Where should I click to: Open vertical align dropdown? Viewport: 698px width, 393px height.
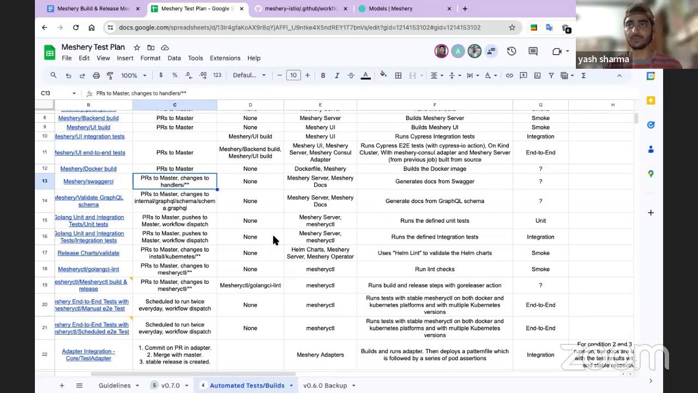coord(455,75)
